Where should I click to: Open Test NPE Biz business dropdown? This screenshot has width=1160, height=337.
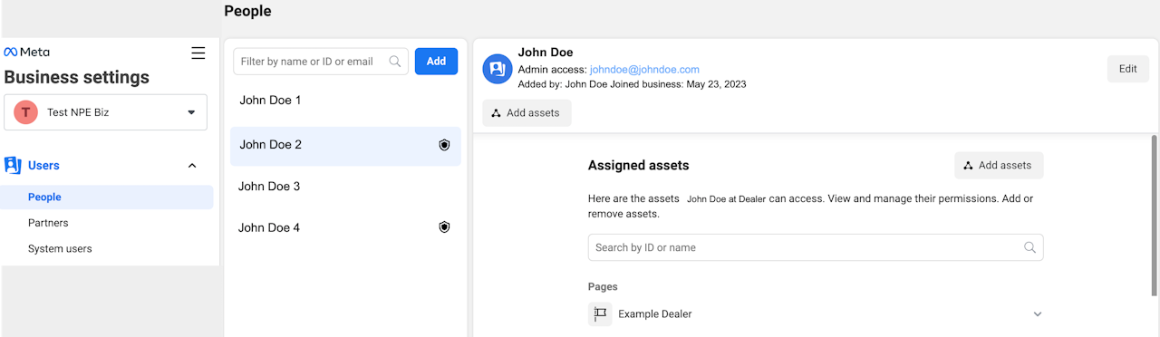pyautogui.click(x=106, y=112)
